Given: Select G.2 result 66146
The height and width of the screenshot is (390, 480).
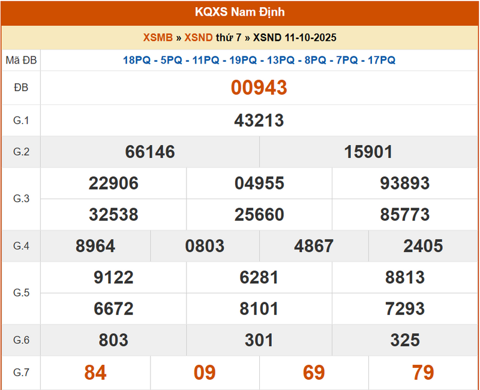Looking at the screenshot, I should click(x=150, y=152).
